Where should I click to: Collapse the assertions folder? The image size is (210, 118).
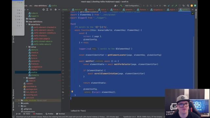pyautogui.click(x=27, y=24)
